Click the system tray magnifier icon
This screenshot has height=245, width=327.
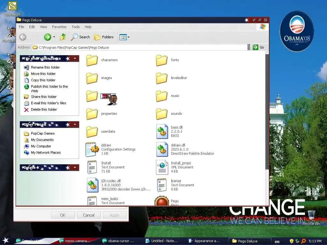[303, 241]
